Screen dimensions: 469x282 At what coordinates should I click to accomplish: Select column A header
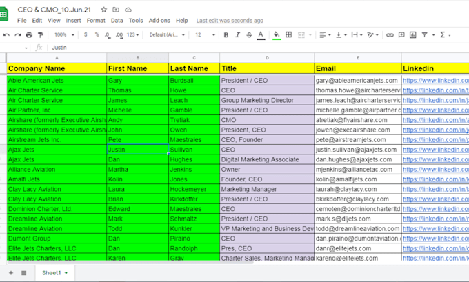57,58
